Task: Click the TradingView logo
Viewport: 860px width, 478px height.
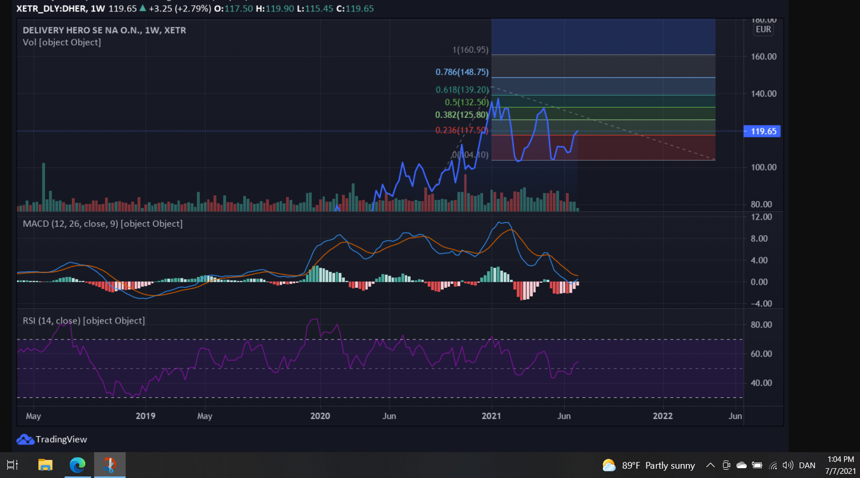Action: [x=52, y=439]
